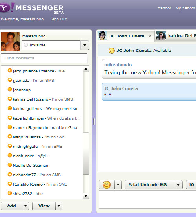Click the Yahoo! Messenger logo

tap(32, 8)
